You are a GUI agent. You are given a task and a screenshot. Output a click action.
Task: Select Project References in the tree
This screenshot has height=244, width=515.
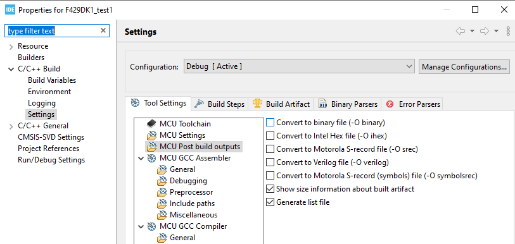48,149
